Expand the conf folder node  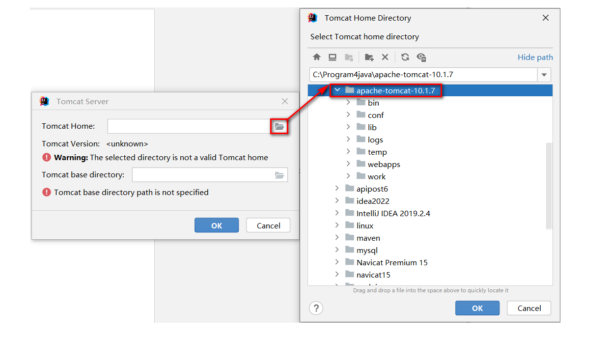pyautogui.click(x=348, y=115)
